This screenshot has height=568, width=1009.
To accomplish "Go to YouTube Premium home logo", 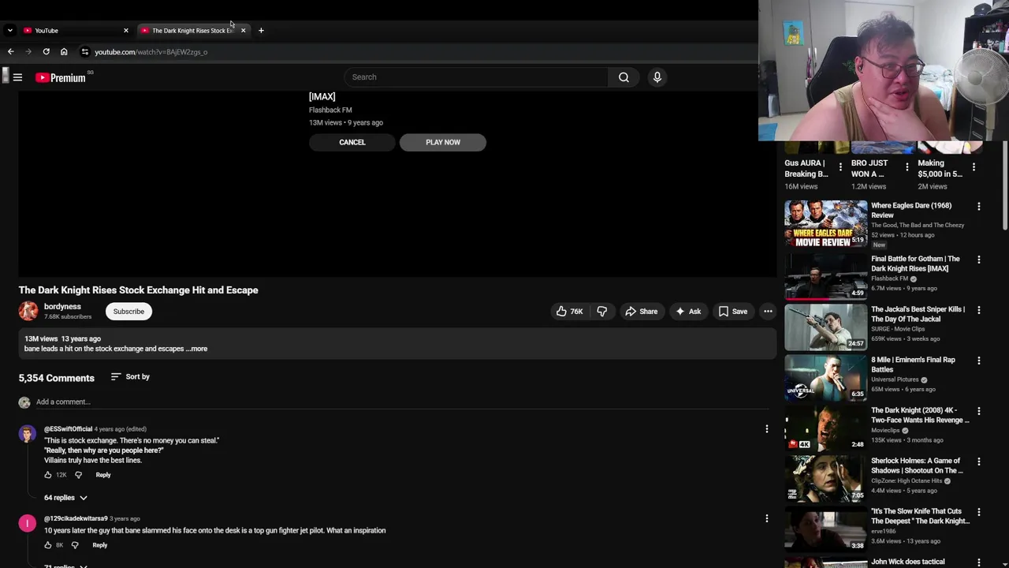I will coord(61,77).
